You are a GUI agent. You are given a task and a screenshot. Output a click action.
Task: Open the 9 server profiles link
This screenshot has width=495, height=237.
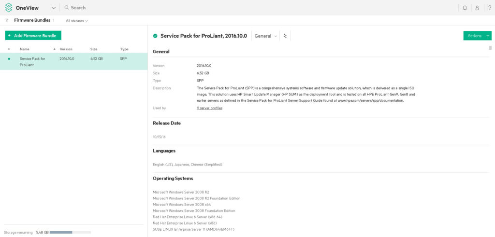pos(209,108)
